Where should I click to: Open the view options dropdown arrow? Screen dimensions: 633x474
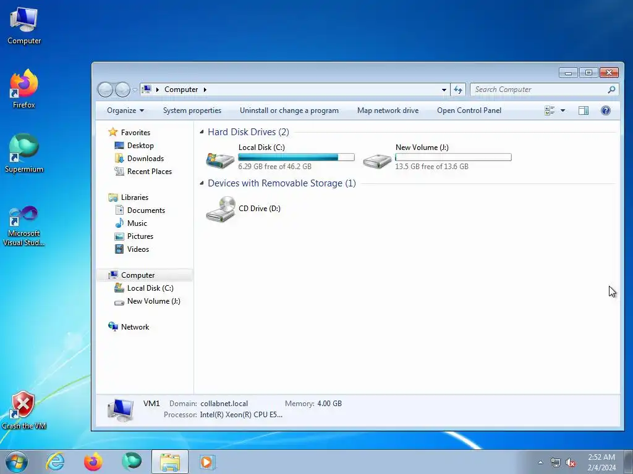[563, 110]
